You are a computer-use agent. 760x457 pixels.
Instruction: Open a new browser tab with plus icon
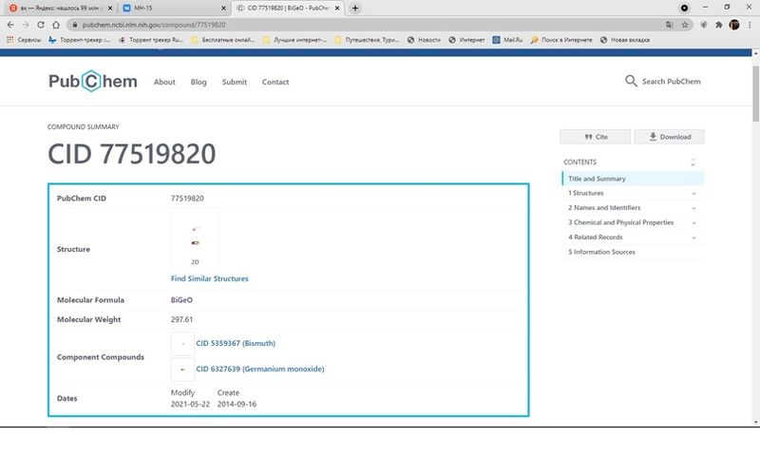click(355, 8)
